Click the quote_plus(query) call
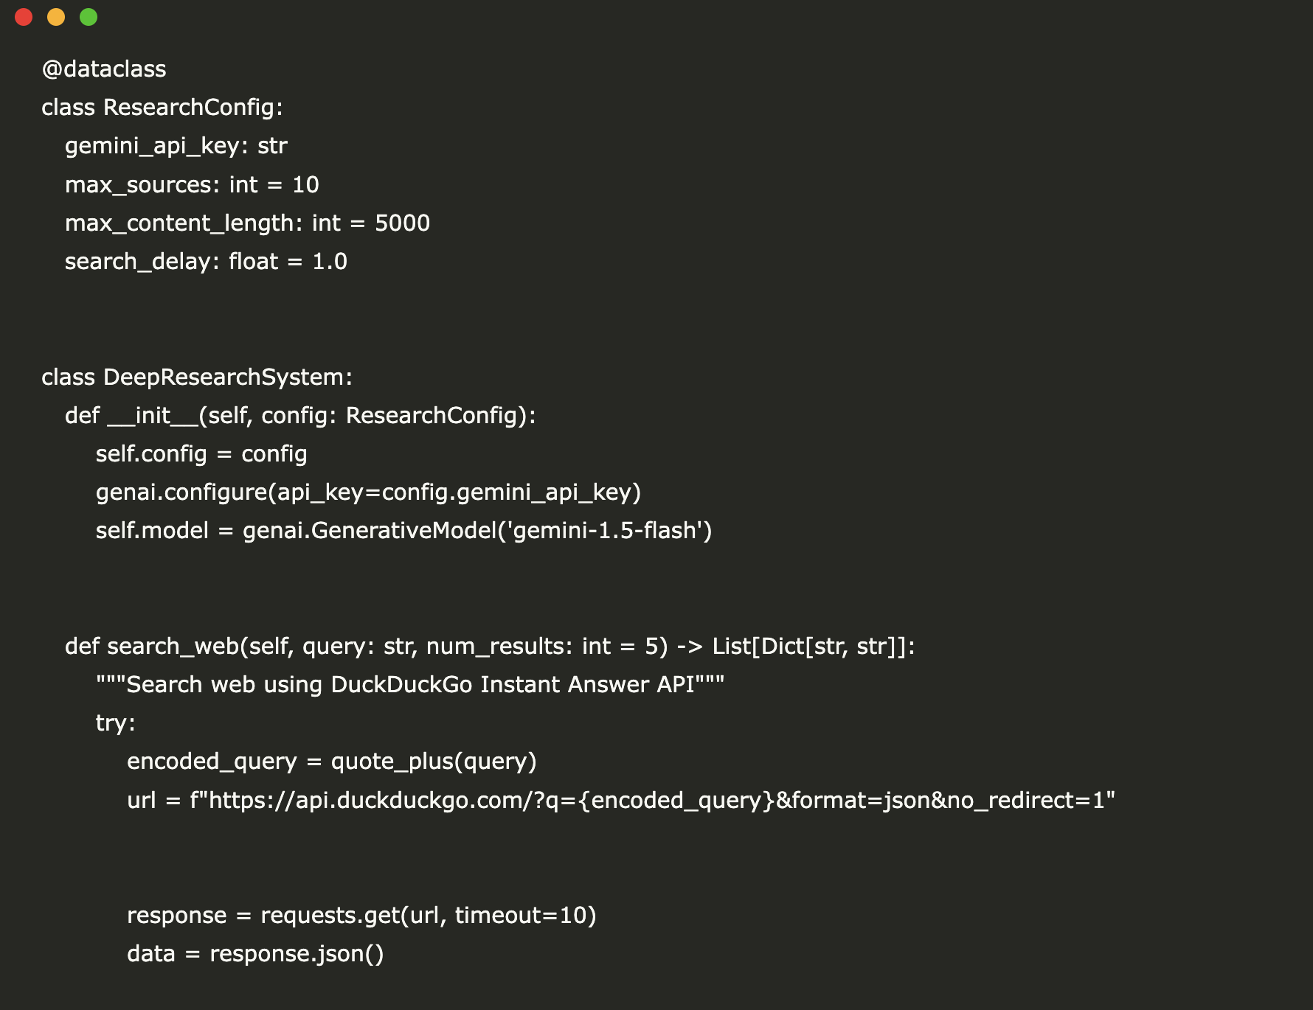Screen dimensions: 1313x1010 [434, 762]
